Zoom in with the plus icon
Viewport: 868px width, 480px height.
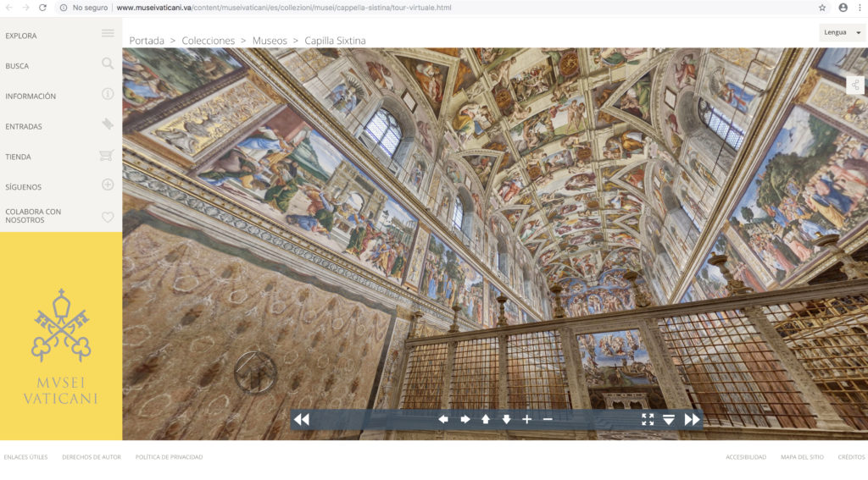pyautogui.click(x=527, y=420)
